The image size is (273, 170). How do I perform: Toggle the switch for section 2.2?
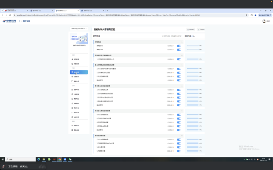click(179, 73)
